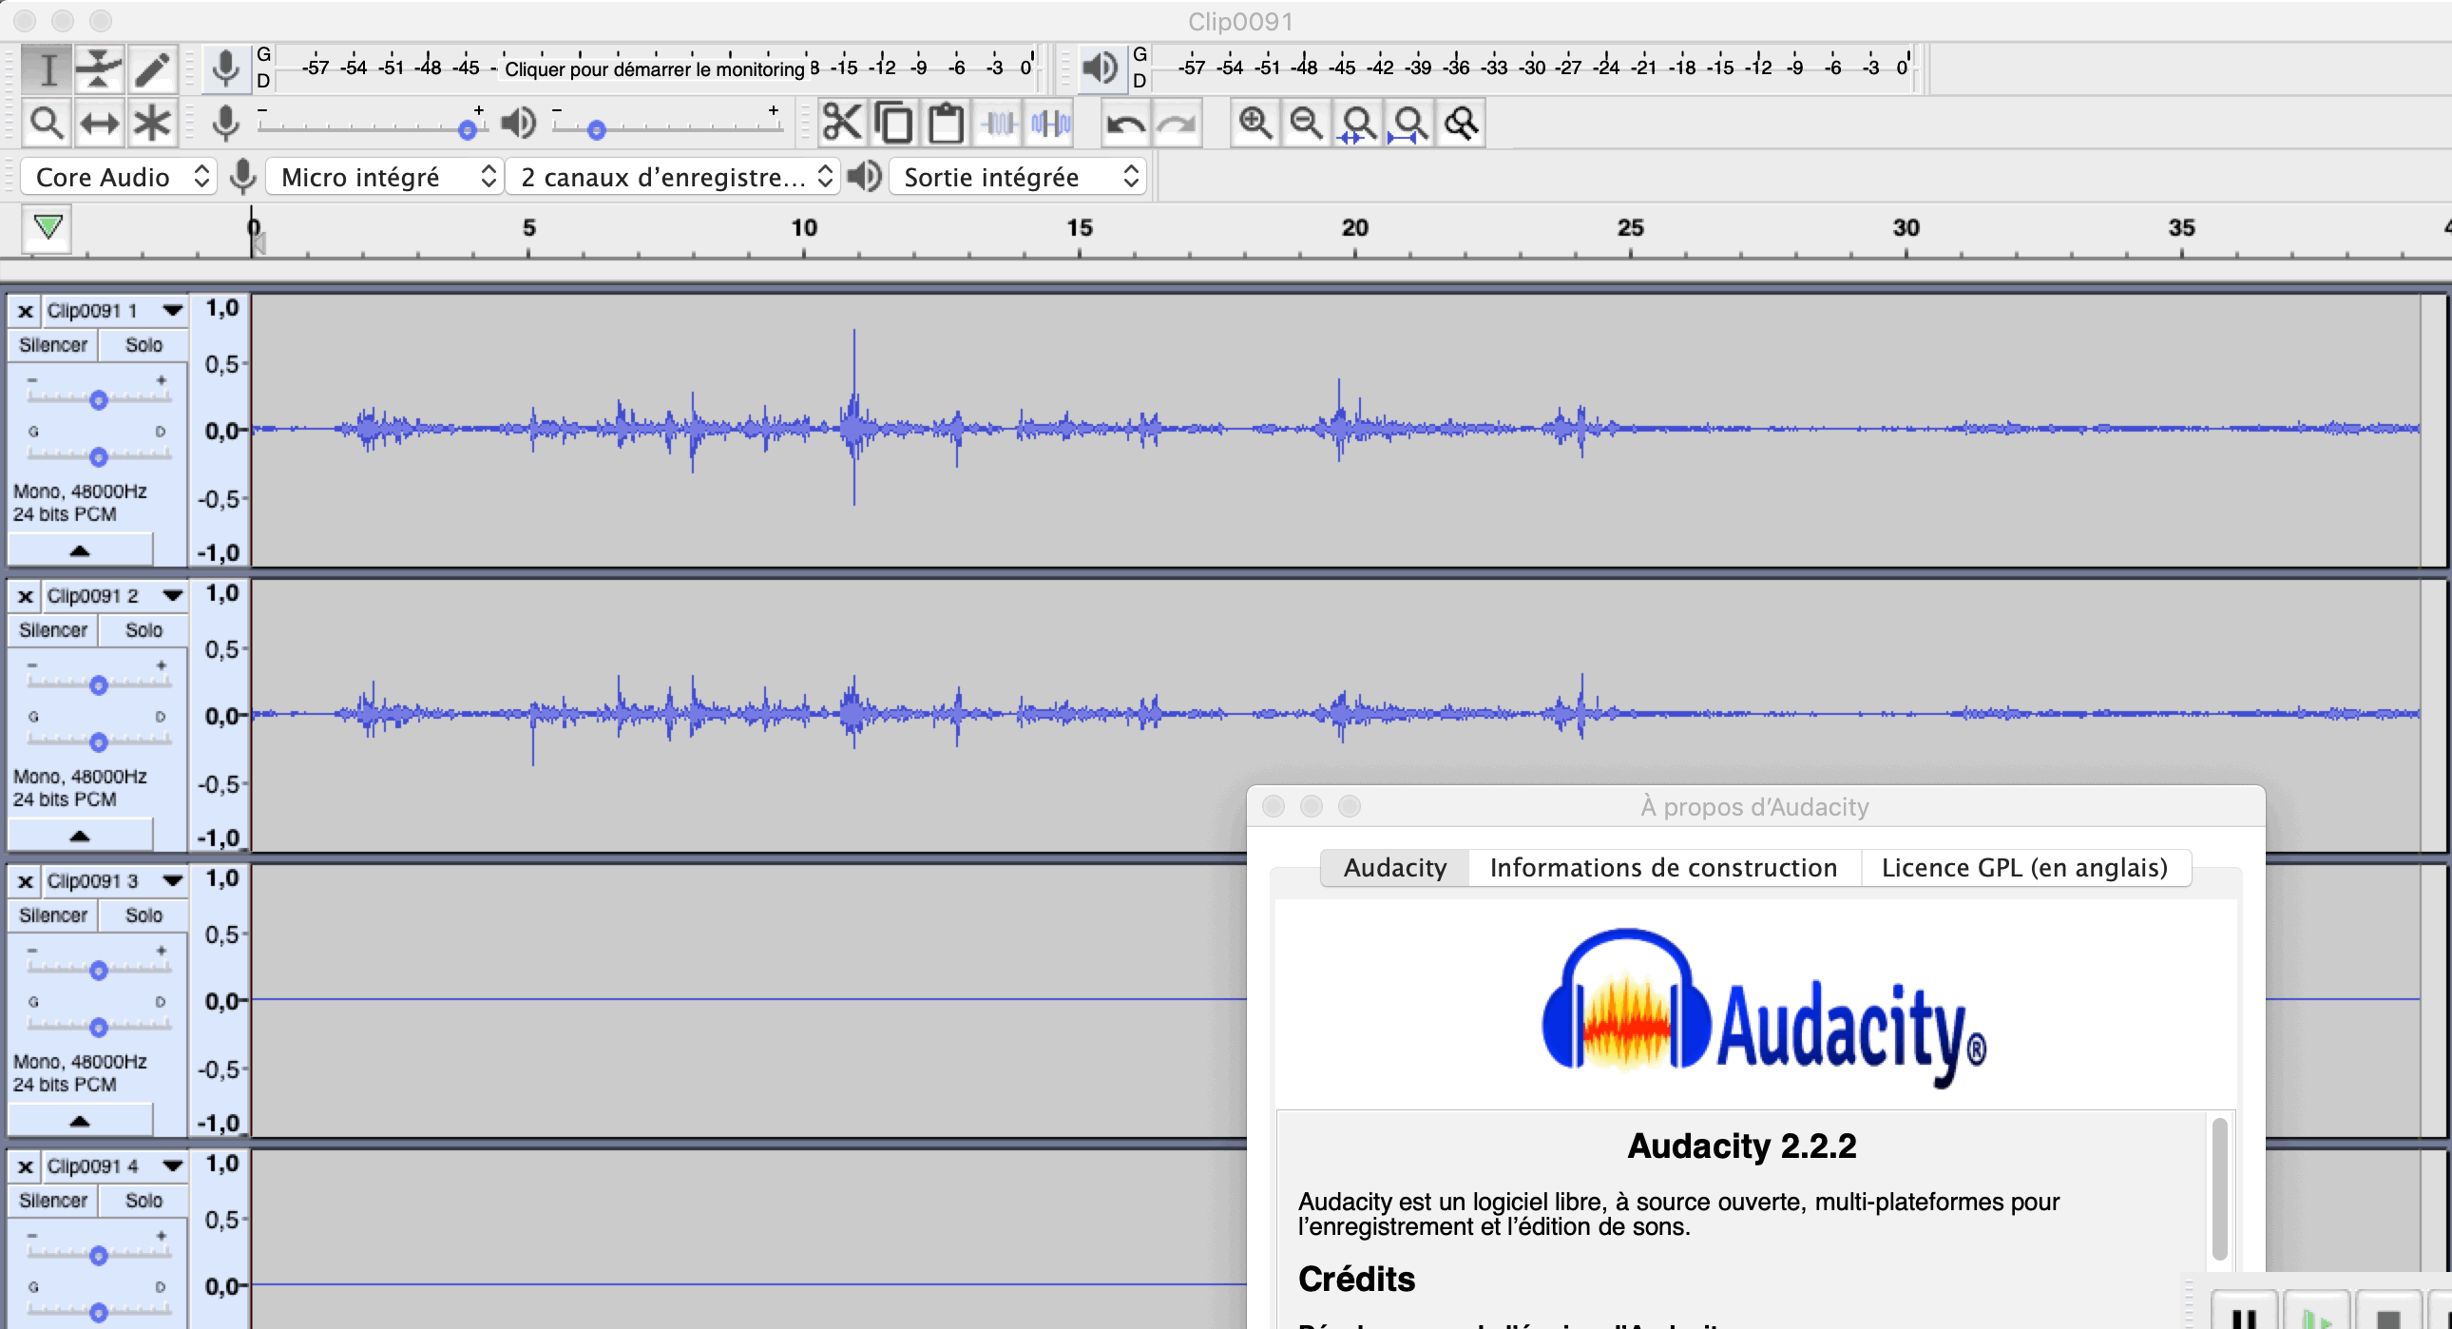Solo track Clip0091 2
The image size is (2452, 1329).
[144, 630]
